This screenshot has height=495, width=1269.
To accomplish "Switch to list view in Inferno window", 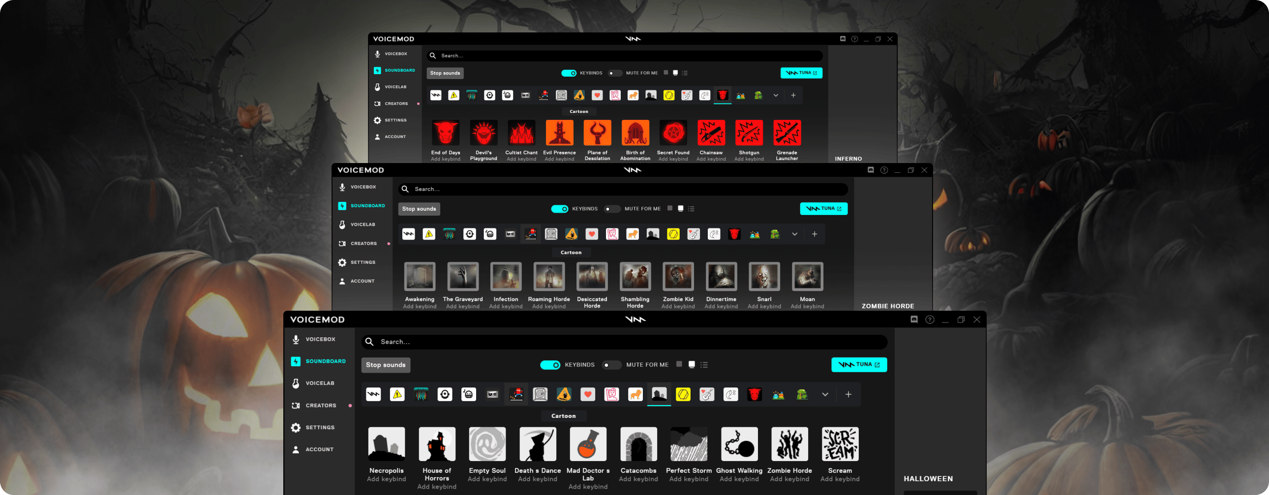I will [x=685, y=73].
